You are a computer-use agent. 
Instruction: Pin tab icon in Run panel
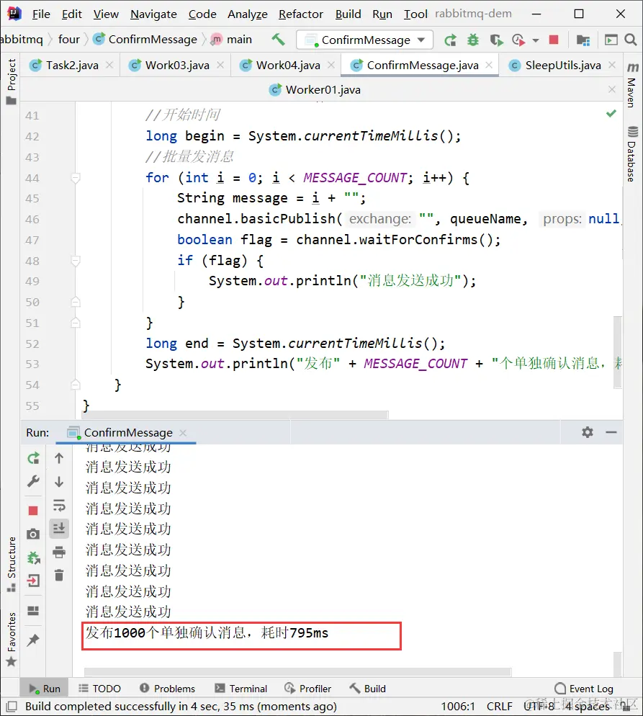(33, 640)
